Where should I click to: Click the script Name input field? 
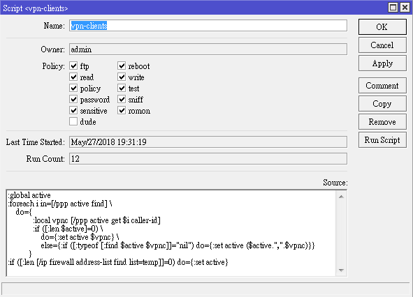[x=208, y=26]
